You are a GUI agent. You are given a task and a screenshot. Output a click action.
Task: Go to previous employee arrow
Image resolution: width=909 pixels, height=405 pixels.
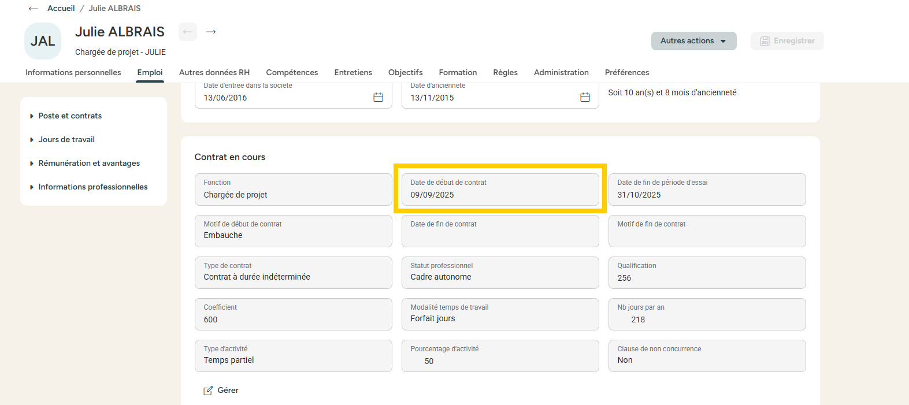click(188, 32)
